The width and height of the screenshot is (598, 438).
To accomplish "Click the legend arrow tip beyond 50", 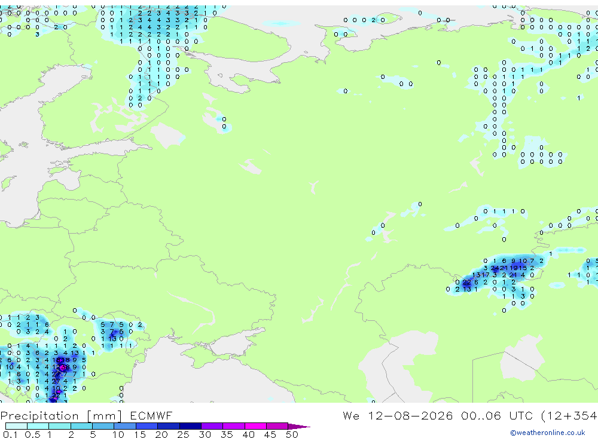I will [x=300, y=426].
